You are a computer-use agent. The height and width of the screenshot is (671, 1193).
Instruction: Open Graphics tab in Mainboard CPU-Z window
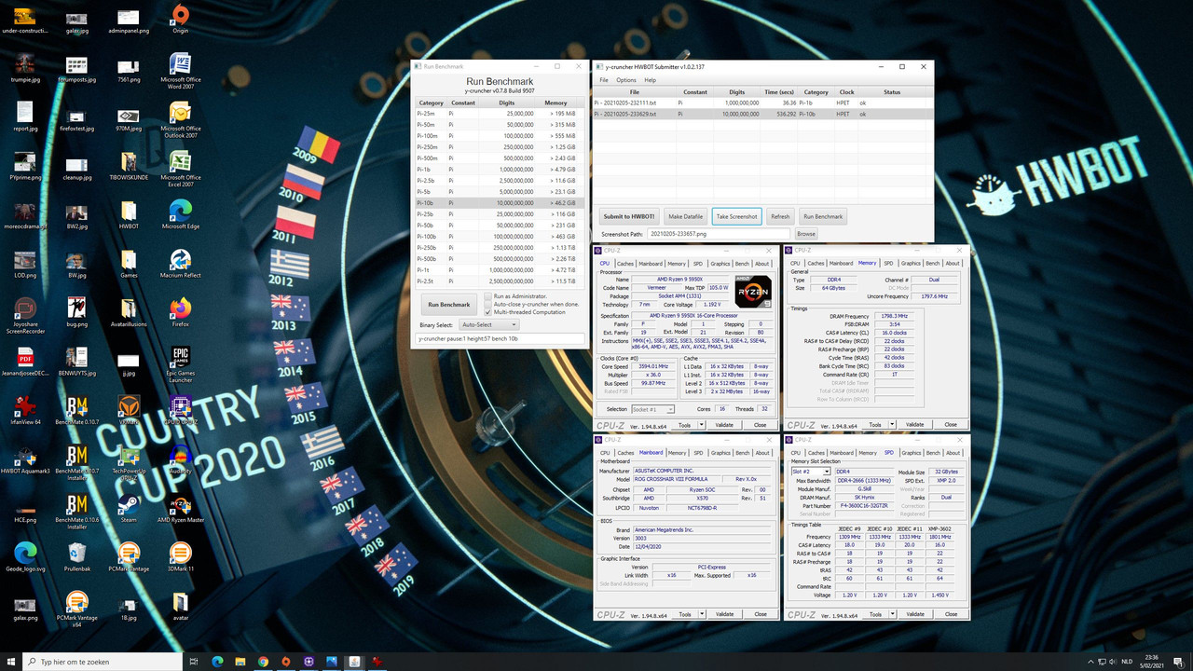click(720, 453)
